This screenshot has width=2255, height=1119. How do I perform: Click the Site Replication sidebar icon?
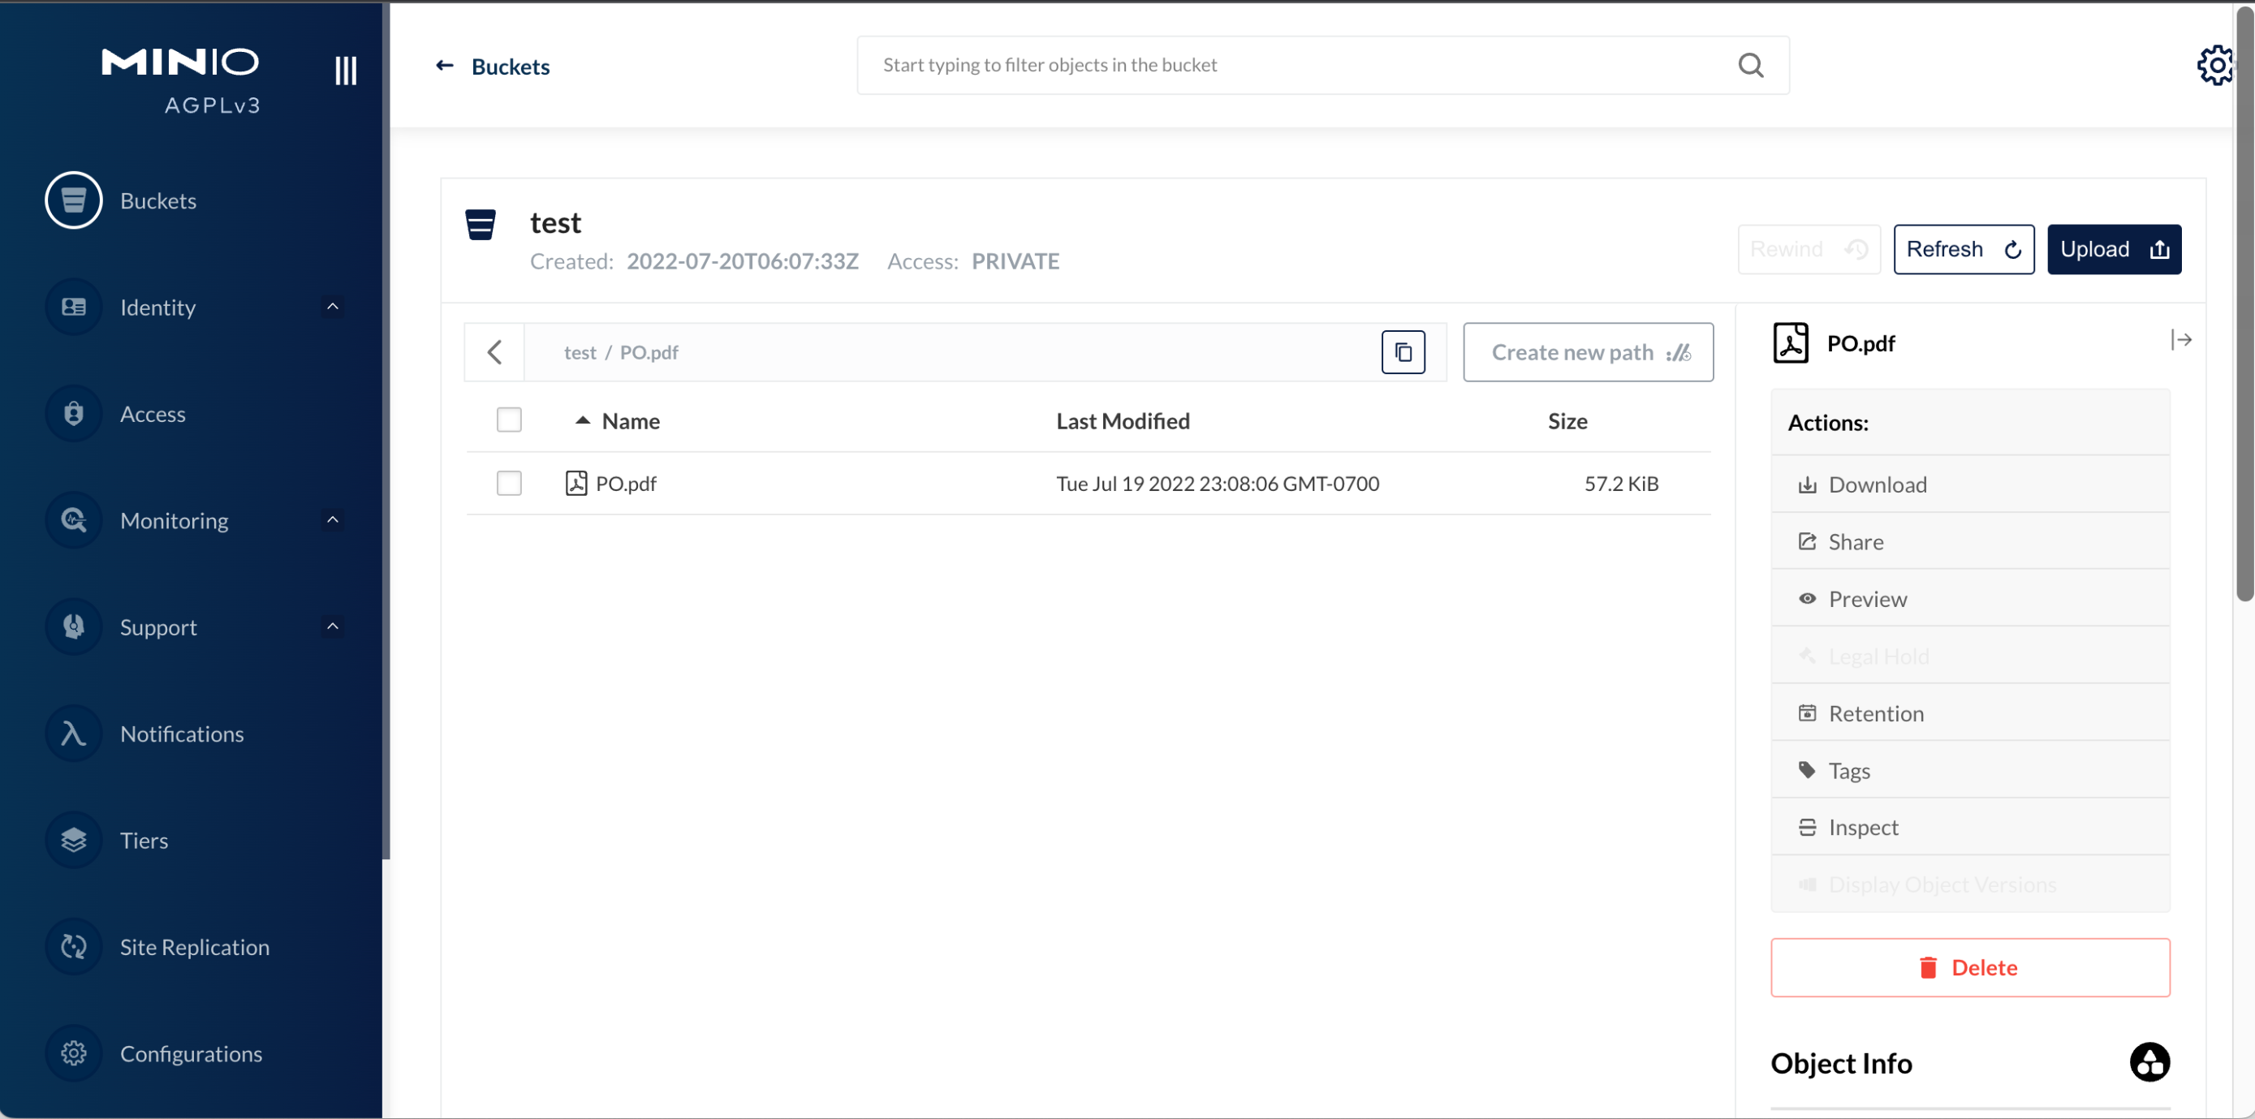[x=74, y=946]
